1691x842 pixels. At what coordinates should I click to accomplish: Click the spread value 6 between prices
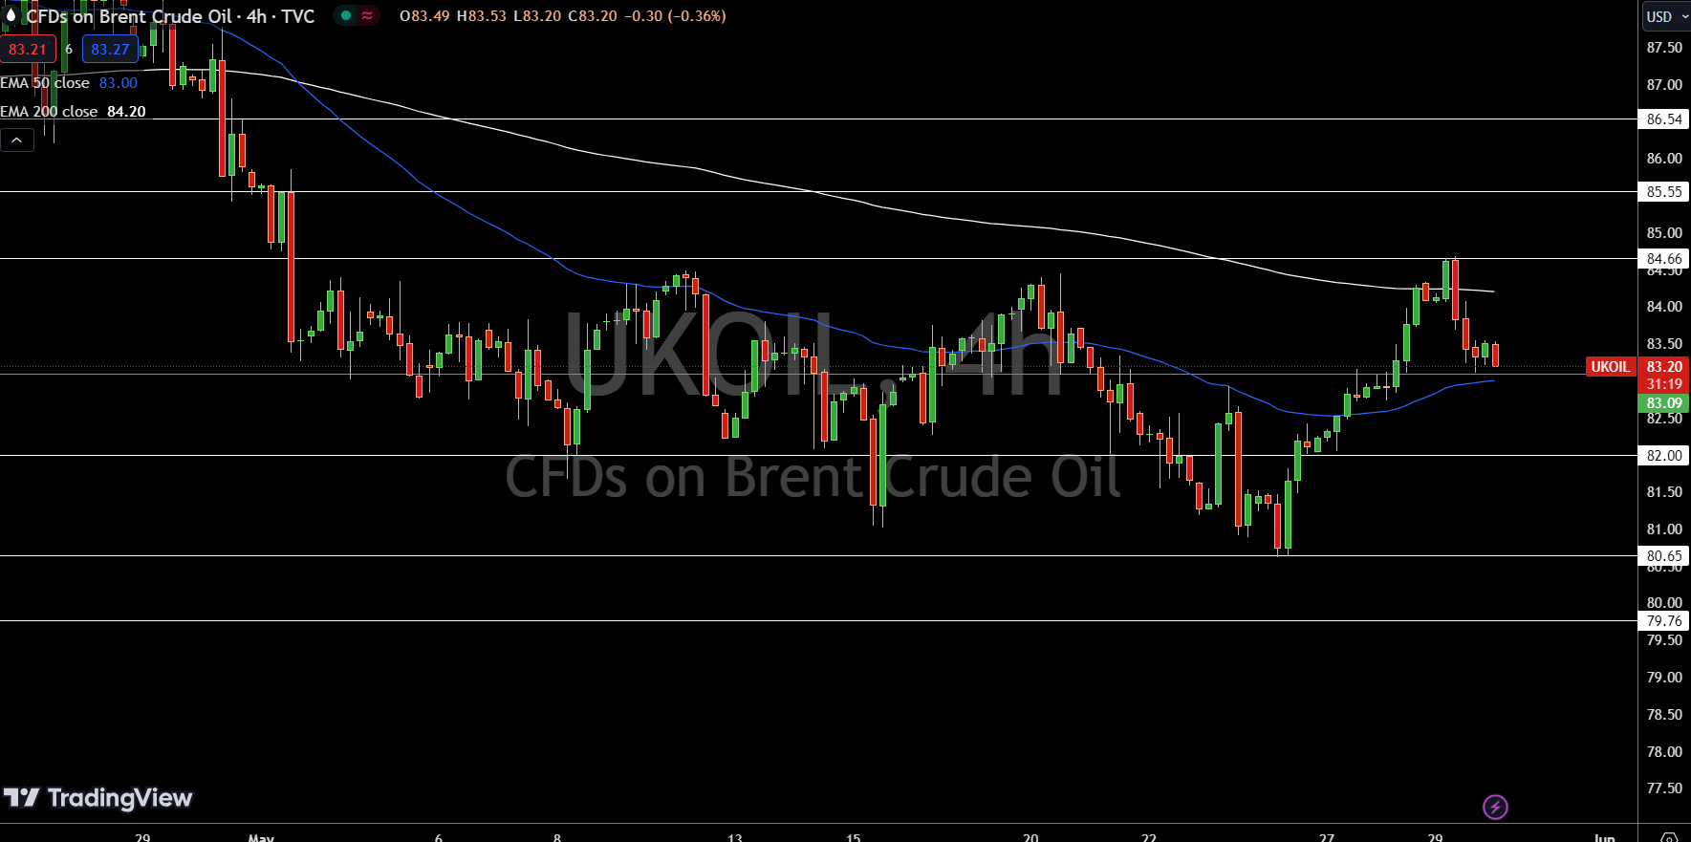(69, 49)
